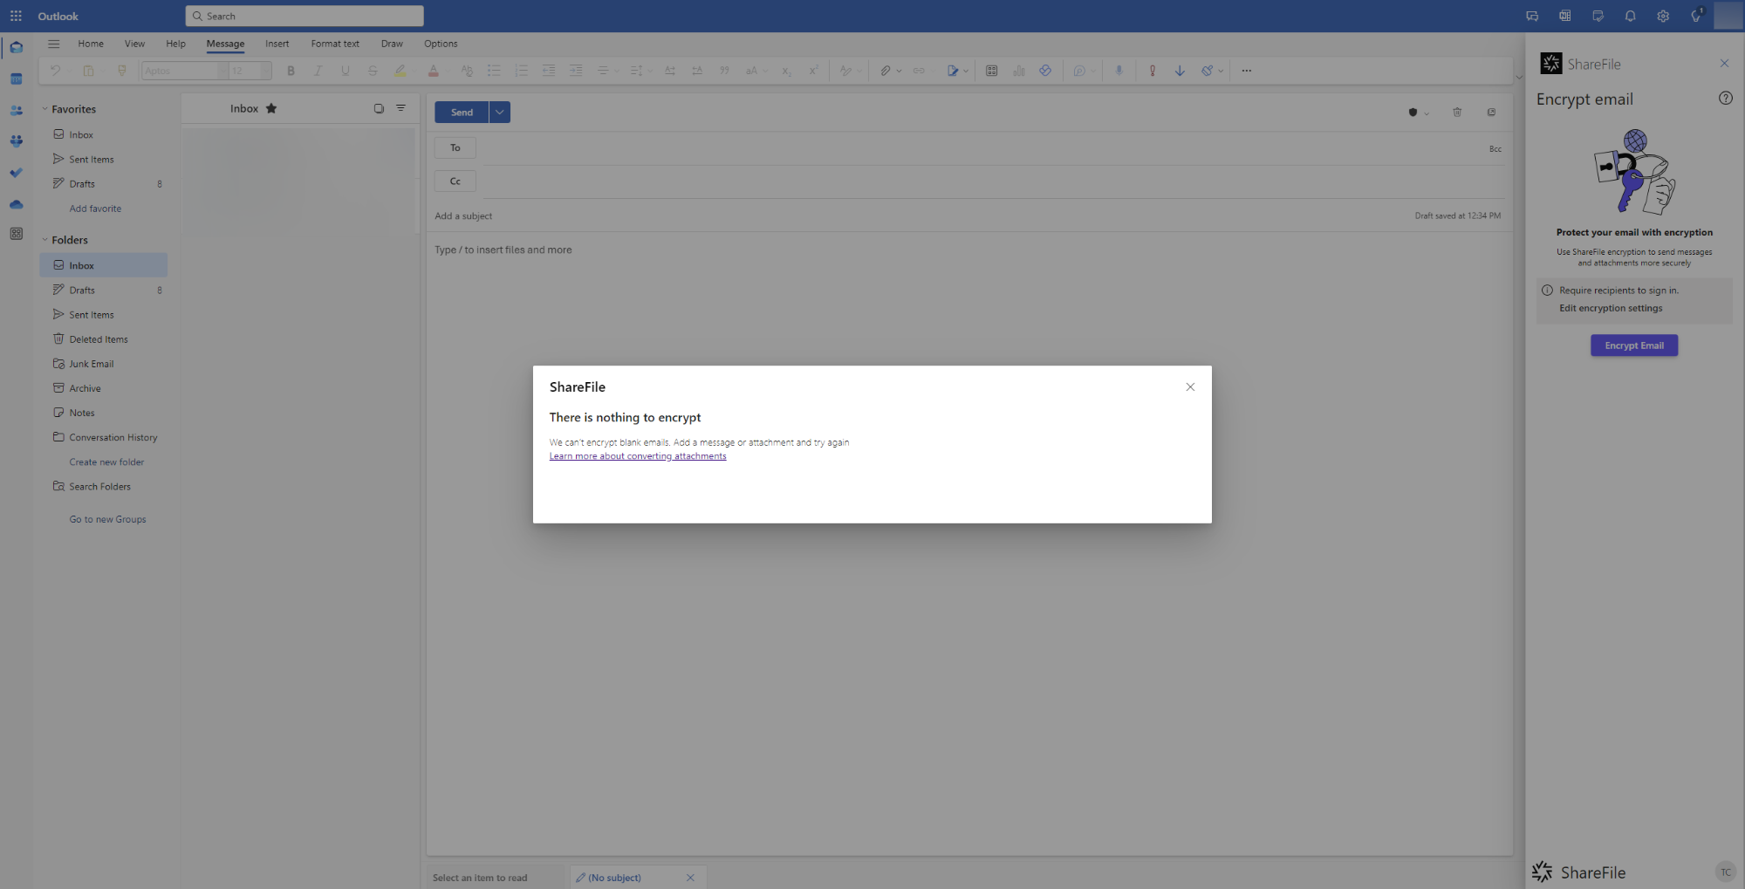Toggle Bold formatting
Viewport: 1745px width, 889px height.
click(291, 71)
